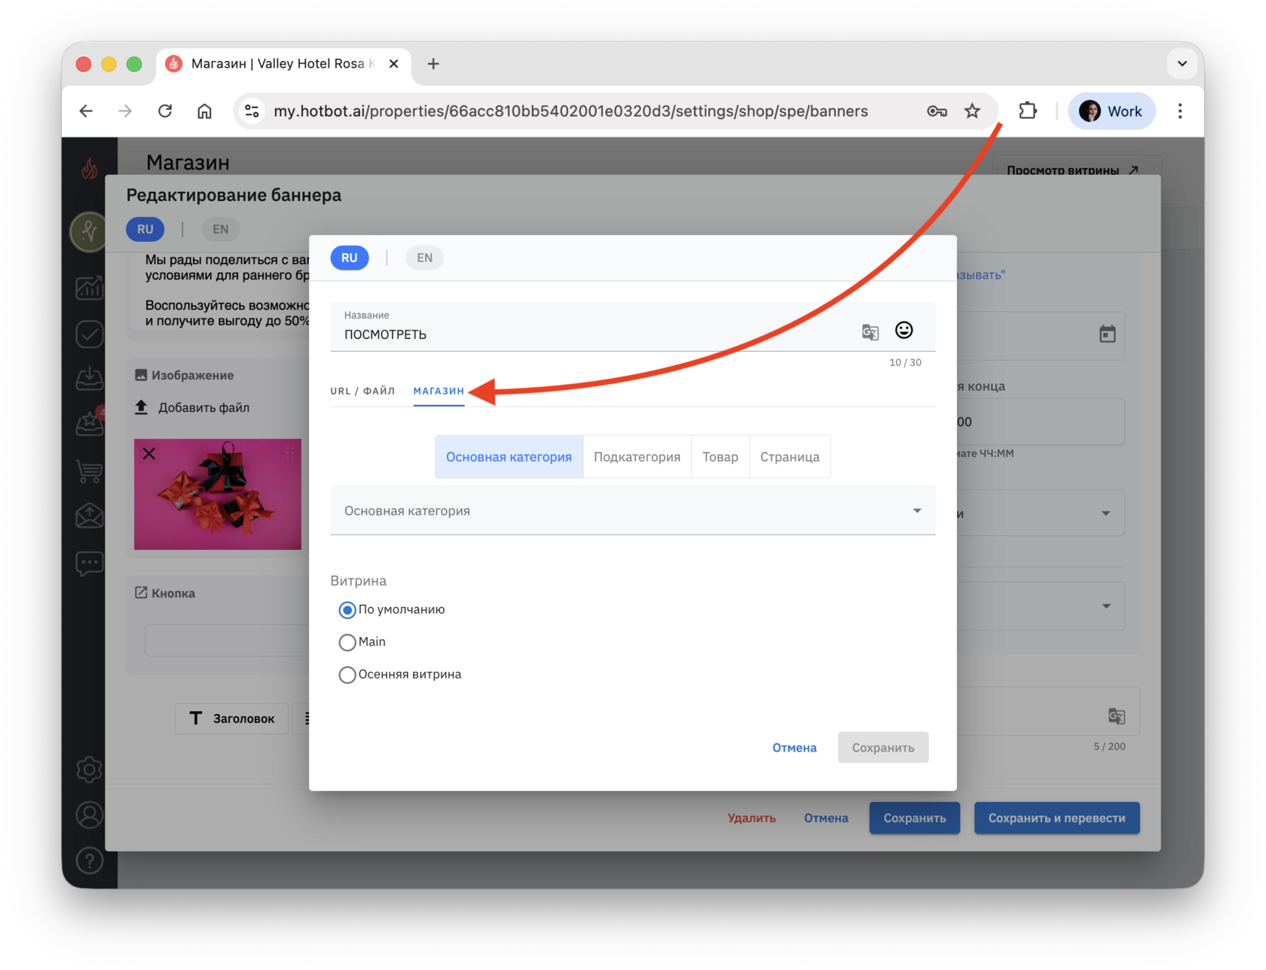
Task: Click the Google translate icon in the Название field
Action: [x=870, y=331]
